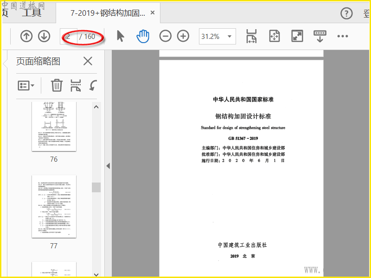Open thumbnail options dropdown menu
Screen dimensions: 371x278
[26, 85]
